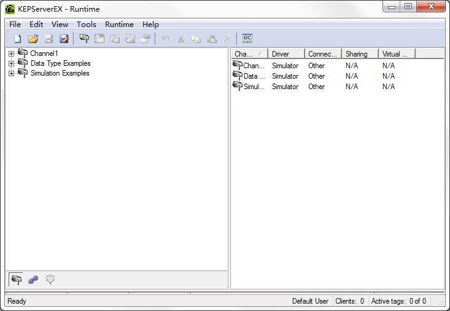Click the Channel1 icon in the tree
Screen dimensions: 450x311
point(23,53)
